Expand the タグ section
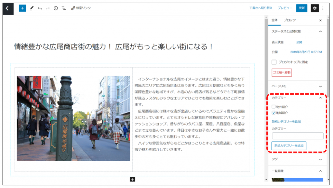The height and width of the screenshot is (188, 333). (320, 159)
